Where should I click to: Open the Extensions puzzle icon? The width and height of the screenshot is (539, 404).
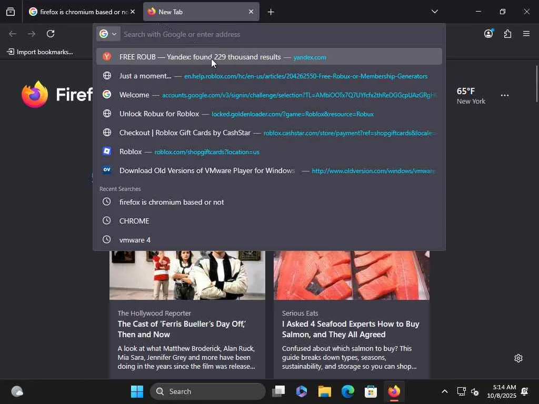pos(507,34)
